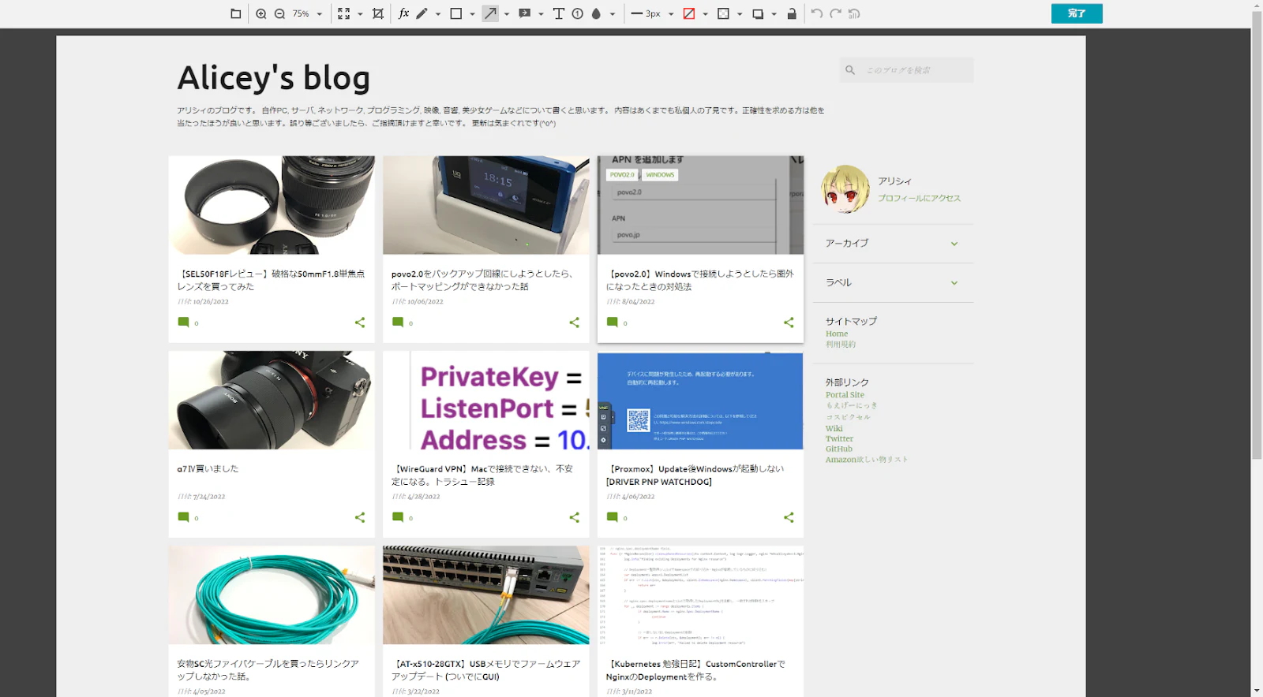Click the アリシィ profile avatar
Image resolution: width=1263 pixels, height=697 pixels.
tap(845, 189)
